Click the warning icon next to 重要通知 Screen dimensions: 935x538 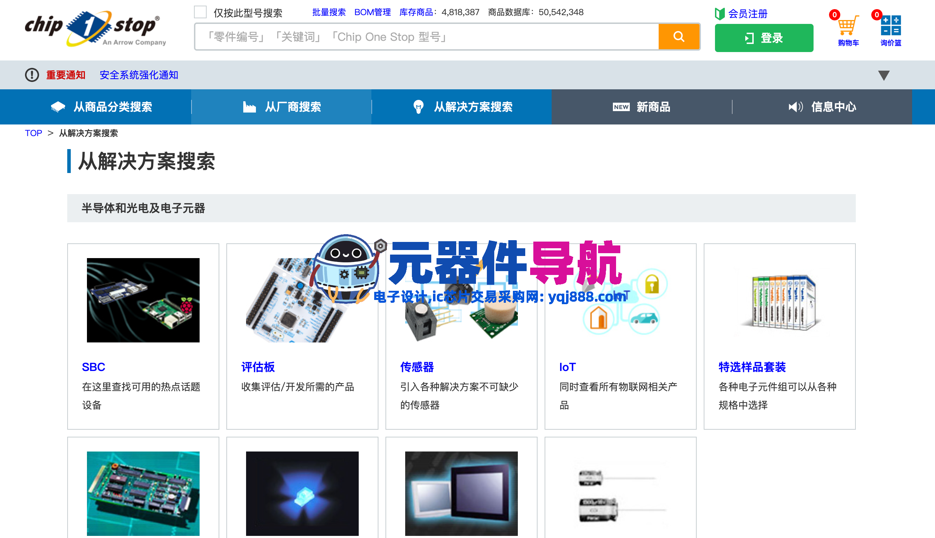point(32,75)
